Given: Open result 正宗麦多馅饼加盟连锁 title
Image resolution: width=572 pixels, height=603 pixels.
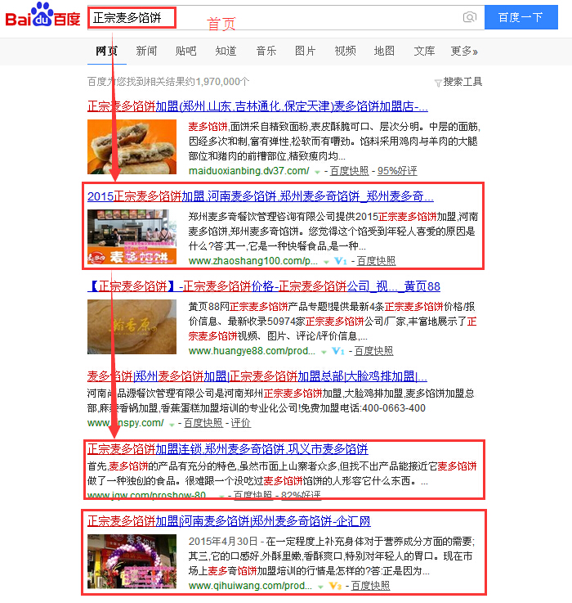Looking at the screenshot, I should pos(227,449).
